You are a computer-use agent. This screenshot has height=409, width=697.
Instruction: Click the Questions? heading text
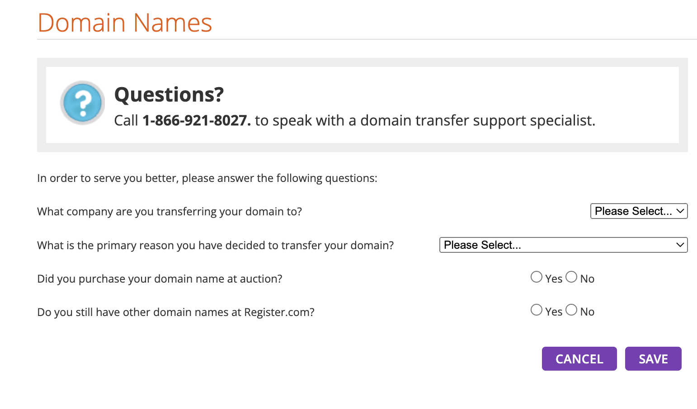click(169, 94)
